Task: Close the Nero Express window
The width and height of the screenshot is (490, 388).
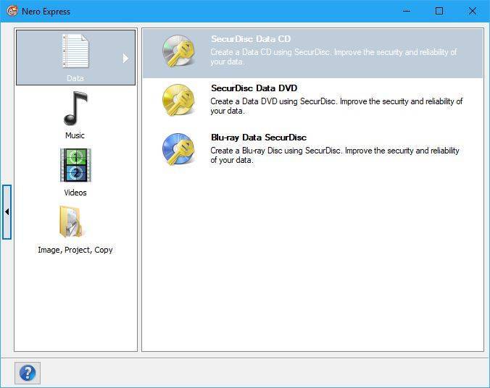Action: 473,11
